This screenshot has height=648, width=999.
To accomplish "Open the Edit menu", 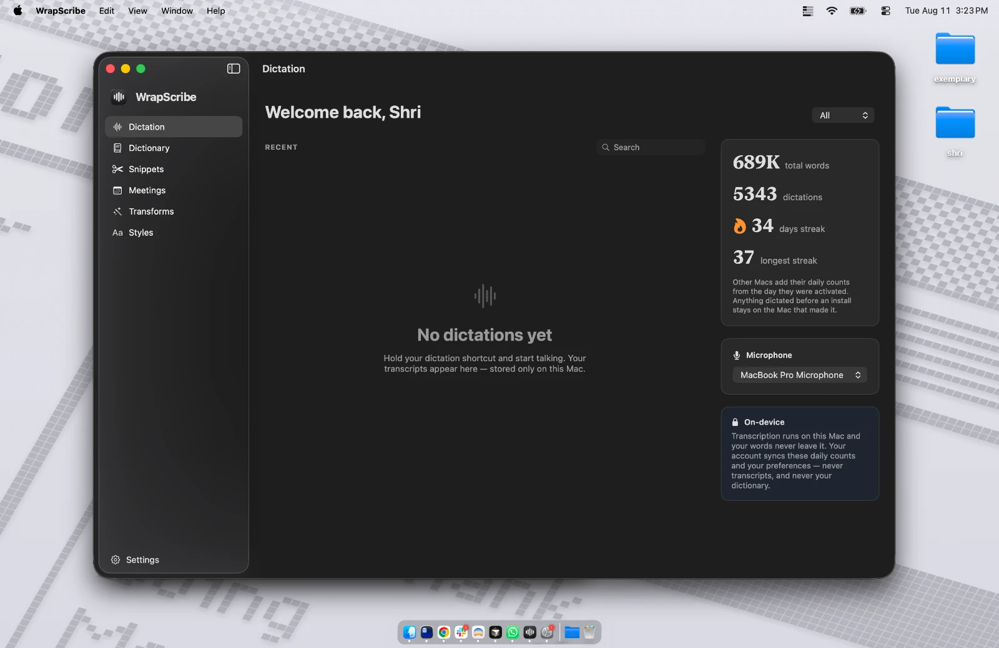I will pyautogui.click(x=107, y=11).
